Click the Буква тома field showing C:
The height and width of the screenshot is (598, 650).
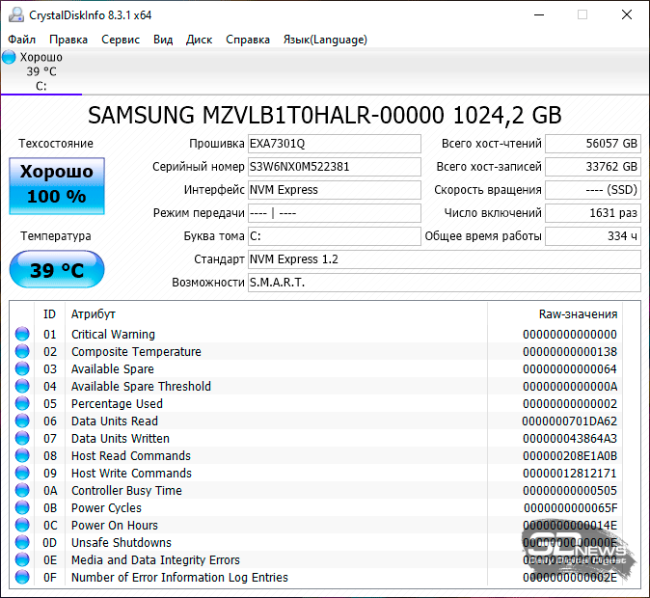click(x=334, y=236)
